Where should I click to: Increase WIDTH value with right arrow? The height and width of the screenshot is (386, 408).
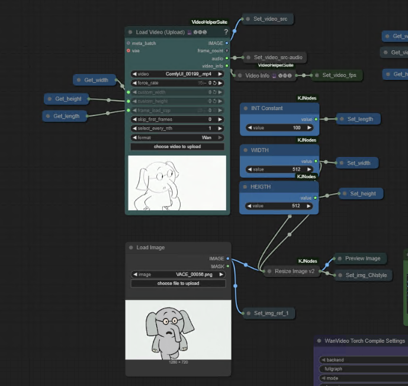point(309,169)
